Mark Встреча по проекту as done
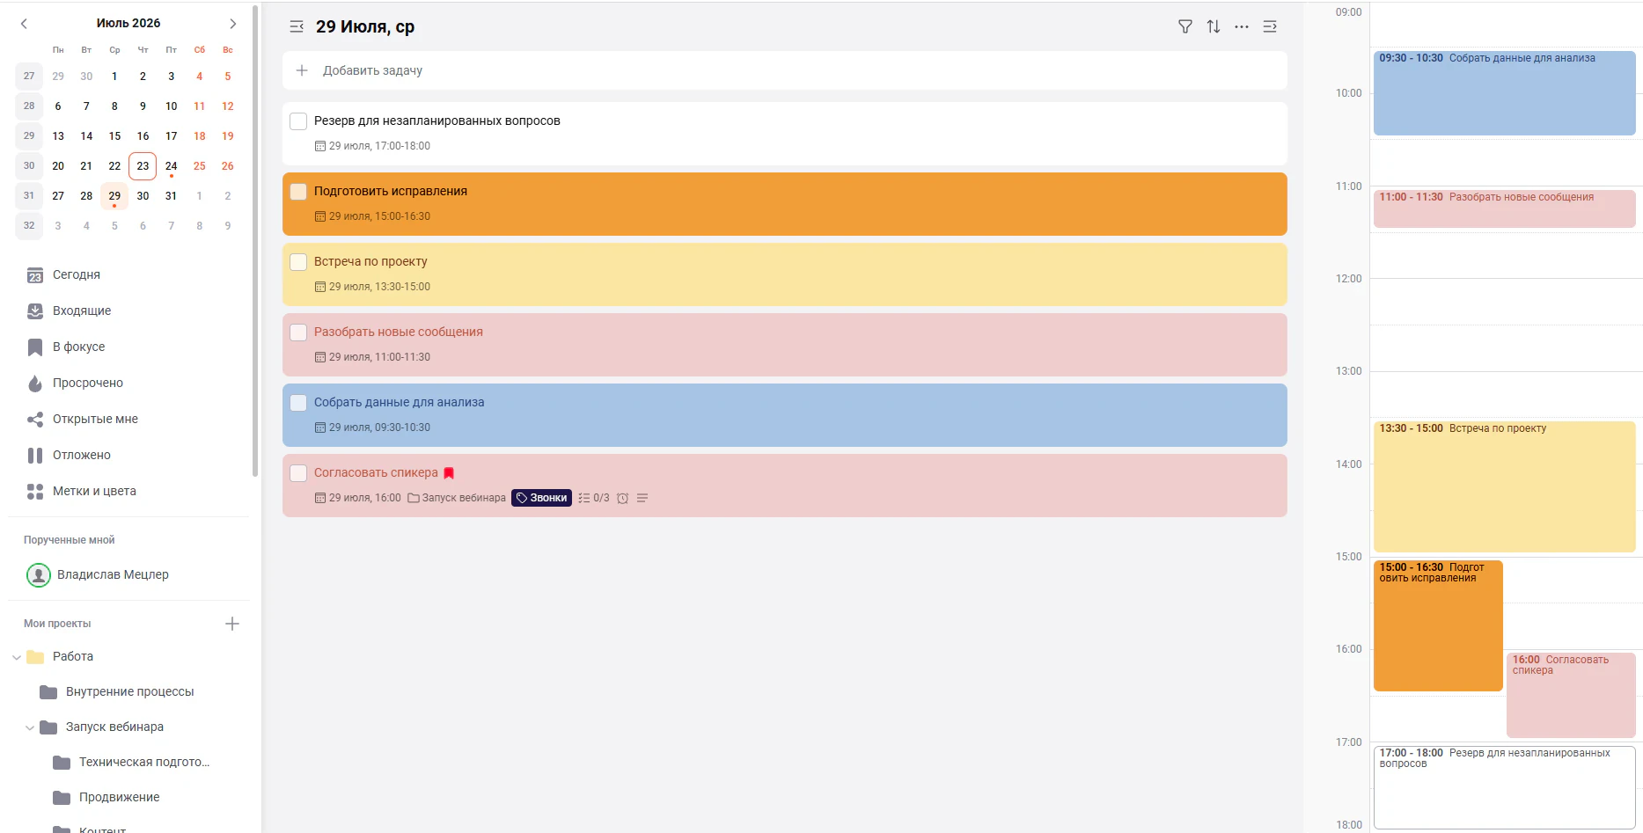The width and height of the screenshot is (1643, 833). click(298, 262)
